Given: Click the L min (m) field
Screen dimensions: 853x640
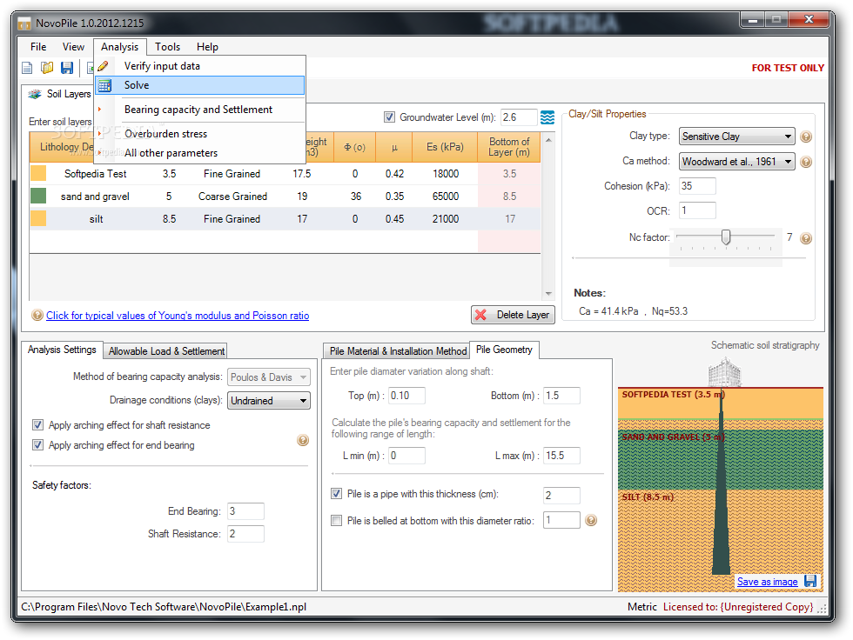Looking at the screenshot, I should tap(407, 456).
